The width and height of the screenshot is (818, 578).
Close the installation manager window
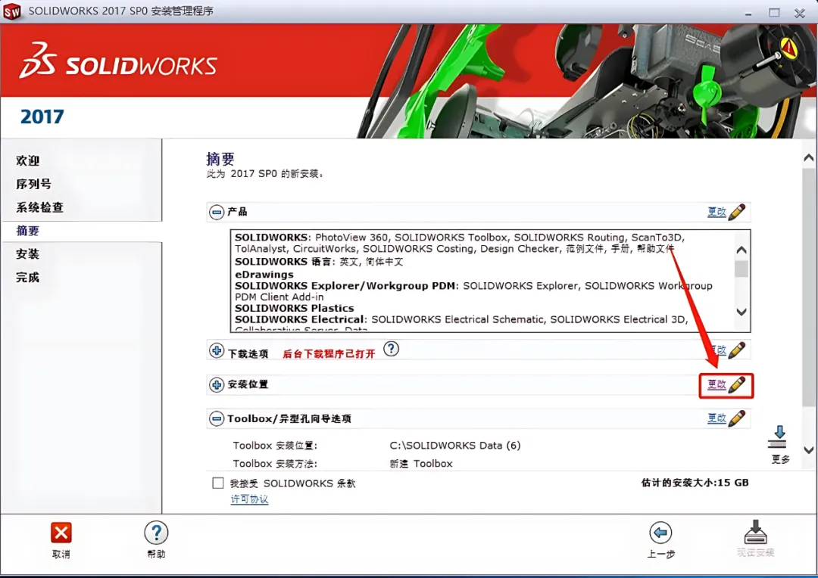pos(800,13)
